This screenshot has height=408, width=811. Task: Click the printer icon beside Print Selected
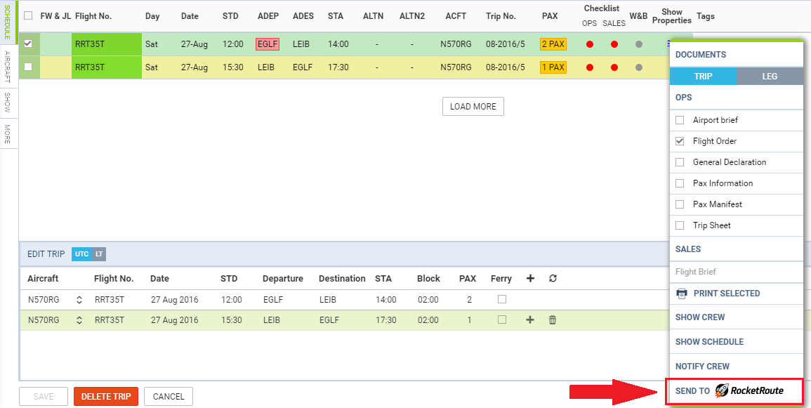point(681,294)
